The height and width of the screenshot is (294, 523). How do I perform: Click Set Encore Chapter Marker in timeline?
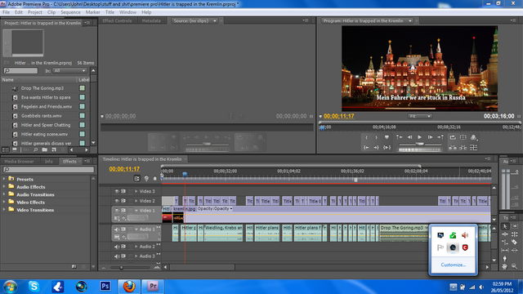pyautogui.click(x=146, y=179)
